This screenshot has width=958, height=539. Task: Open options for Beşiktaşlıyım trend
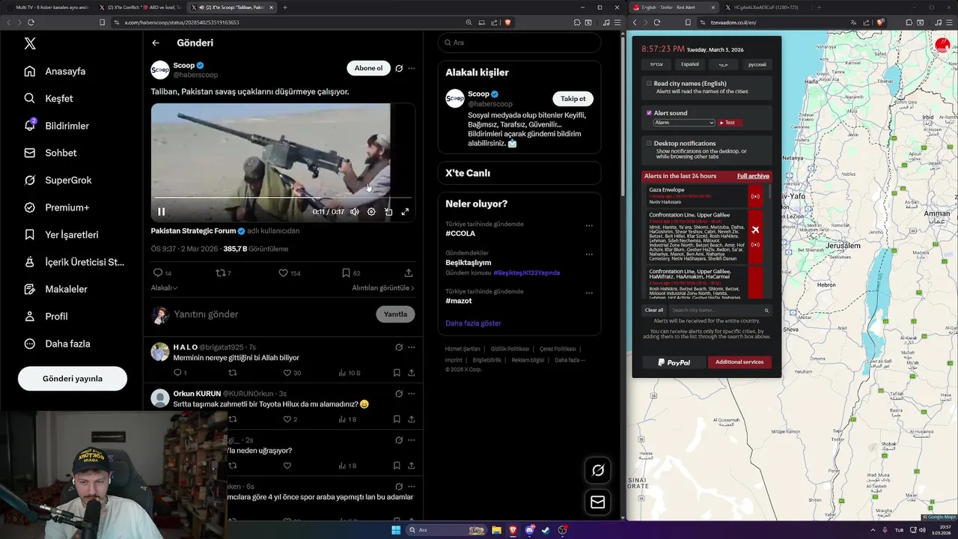click(x=589, y=255)
